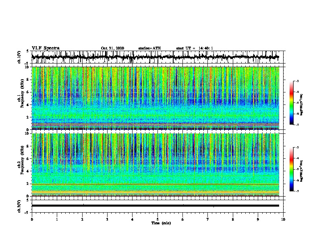Click time axis tick label "3"
The image size is (319, 246).
tap(107, 219)
